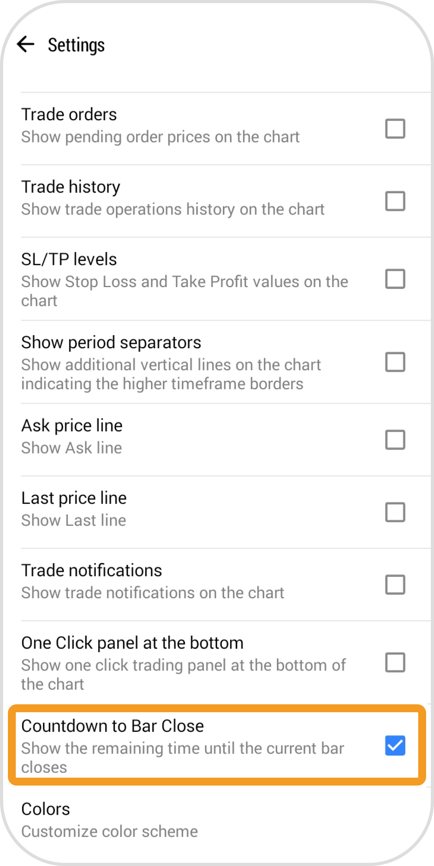Tap the SL/TP levels setting text
The width and height of the screenshot is (434, 866).
(69, 259)
